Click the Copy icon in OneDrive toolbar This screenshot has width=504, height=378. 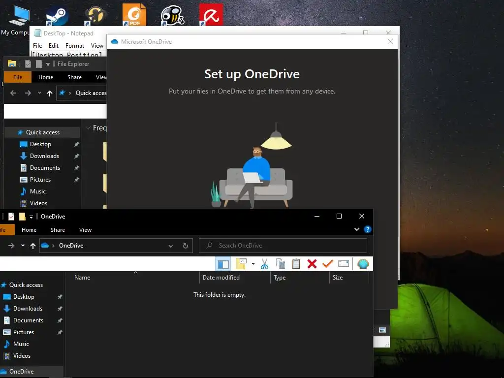click(x=280, y=264)
